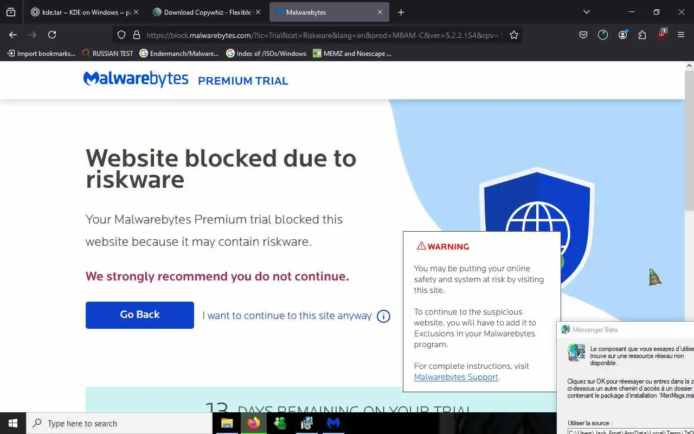
Task: Click the red WARNING heading
Action: pyautogui.click(x=443, y=246)
